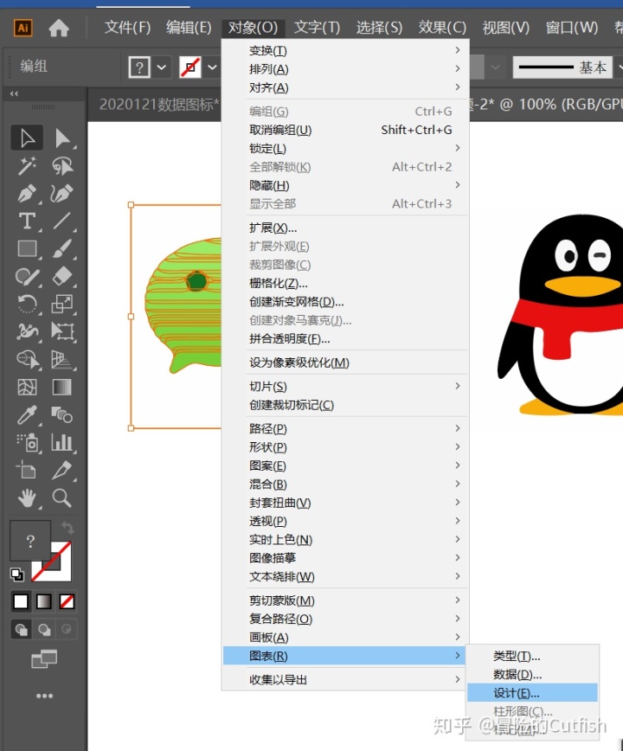Viewport: 623px width, 751px height.
Task: Click the Home icon
Action: coord(59,28)
